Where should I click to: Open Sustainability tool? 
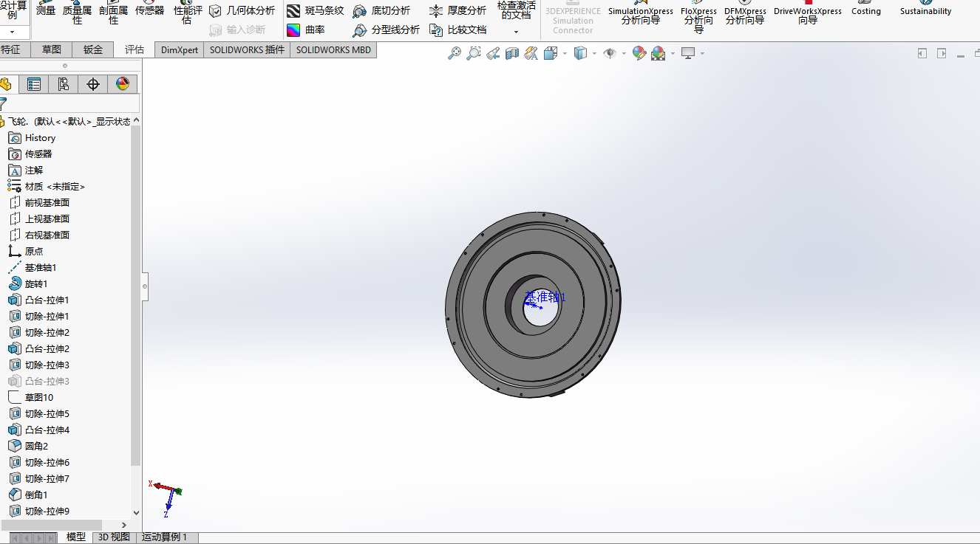[x=926, y=9]
